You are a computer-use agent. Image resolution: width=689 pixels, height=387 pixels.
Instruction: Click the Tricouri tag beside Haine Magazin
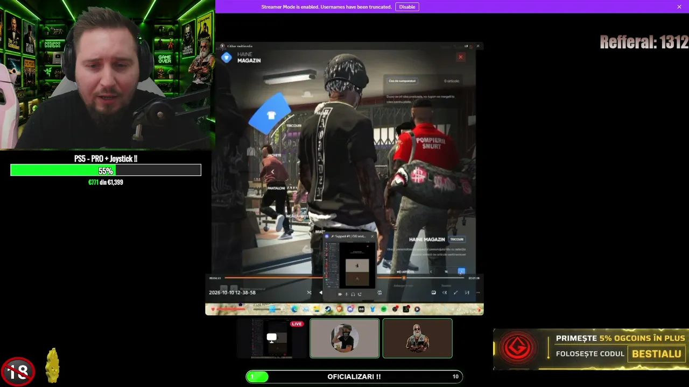tap(456, 239)
